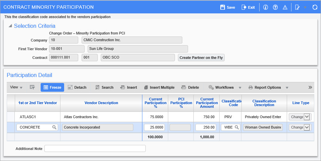
Task: Toggle the Freeze column button
Action: coord(52,87)
